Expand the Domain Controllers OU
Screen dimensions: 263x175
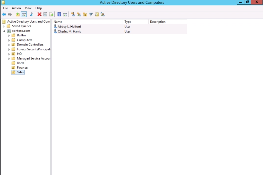click(x=9, y=45)
